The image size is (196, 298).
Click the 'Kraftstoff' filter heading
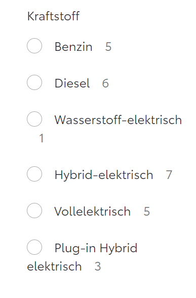[53, 16]
